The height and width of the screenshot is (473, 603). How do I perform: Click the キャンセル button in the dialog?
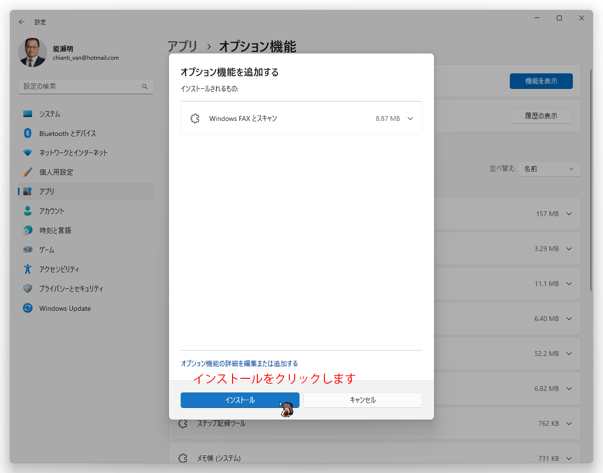363,400
